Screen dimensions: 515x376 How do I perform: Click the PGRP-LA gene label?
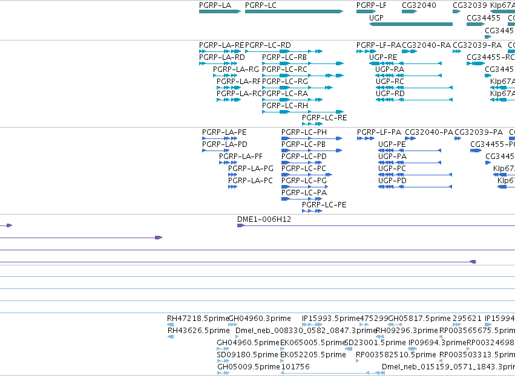coord(215,5)
